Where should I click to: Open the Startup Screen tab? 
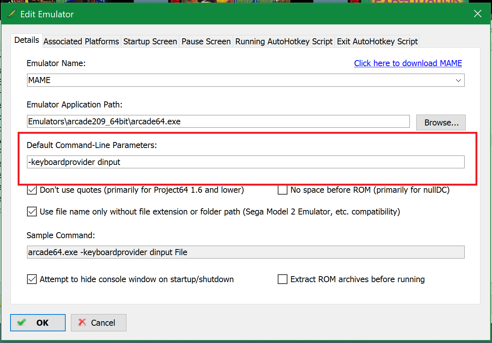(150, 42)
